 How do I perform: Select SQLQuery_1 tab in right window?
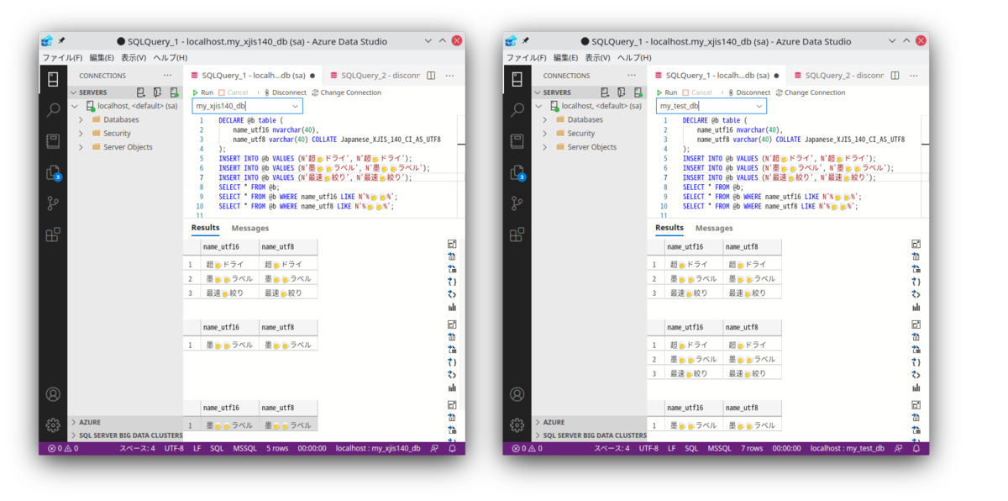click(x=716, y=76)
